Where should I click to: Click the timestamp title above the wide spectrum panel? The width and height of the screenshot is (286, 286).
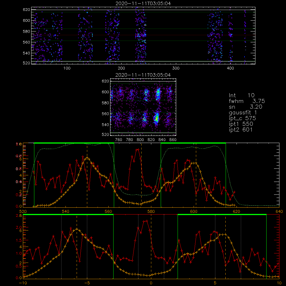(x=143, y=3)
